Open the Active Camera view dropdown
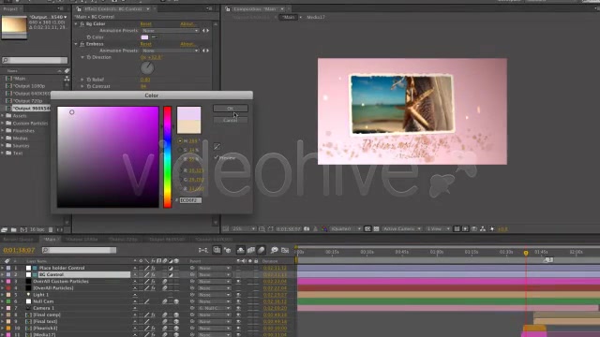Viewport: 600px width, 337px height. click(x=402, y=228)
